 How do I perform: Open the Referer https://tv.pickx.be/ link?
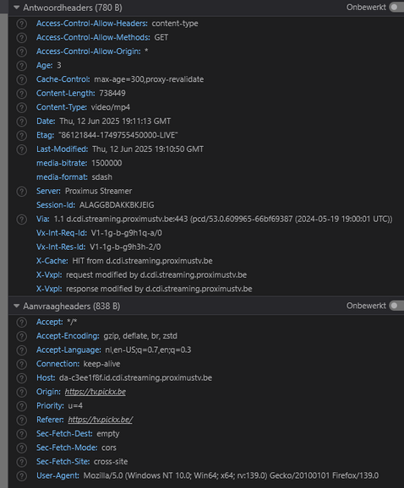[x=101, y=420]
